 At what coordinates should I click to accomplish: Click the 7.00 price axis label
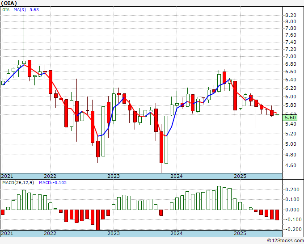pyautogui.click(x=291, y=57)
